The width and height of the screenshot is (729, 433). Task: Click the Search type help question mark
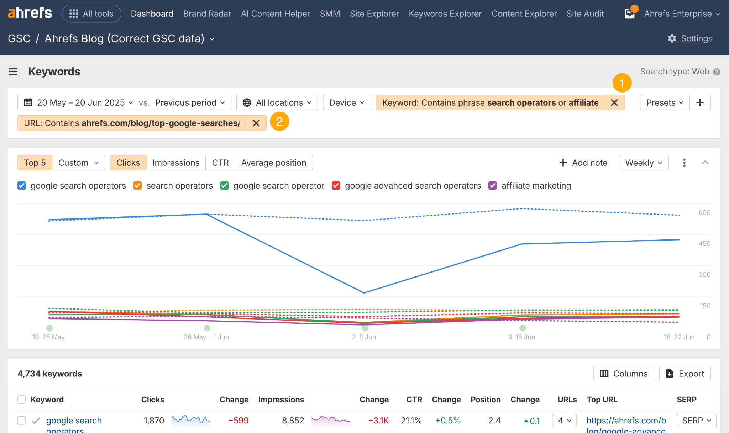(717, 72)
